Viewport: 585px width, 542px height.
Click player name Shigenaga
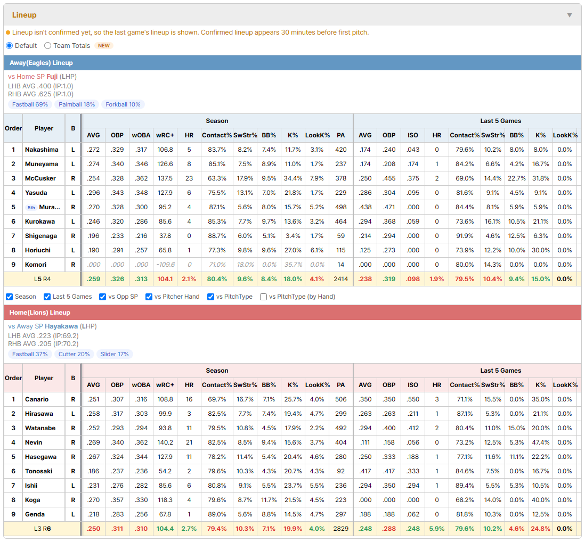(41, 236)
